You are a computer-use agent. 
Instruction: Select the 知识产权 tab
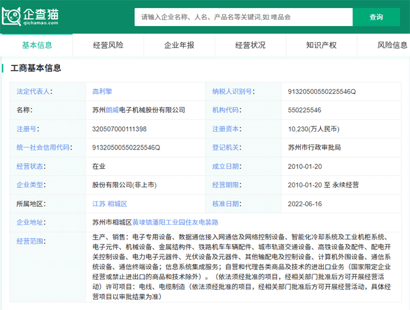click(322, 45)
